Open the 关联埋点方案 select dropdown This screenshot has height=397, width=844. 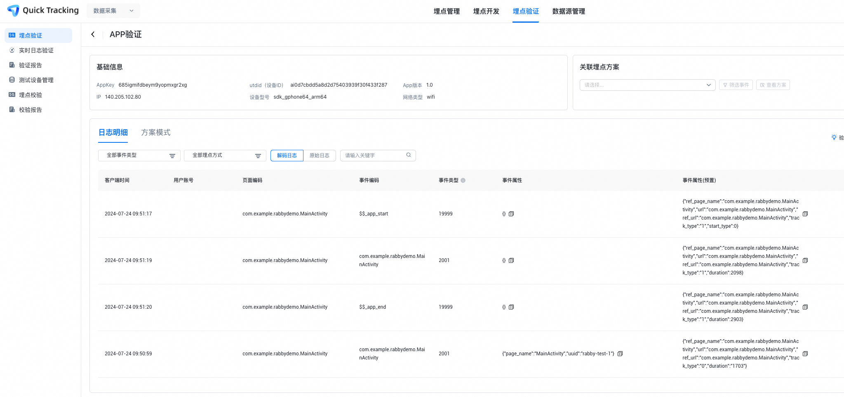point(648,85)
